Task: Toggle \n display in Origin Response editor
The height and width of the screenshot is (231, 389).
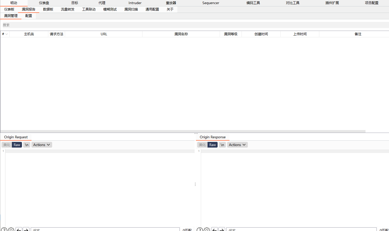Action: [x=222, y=145]
